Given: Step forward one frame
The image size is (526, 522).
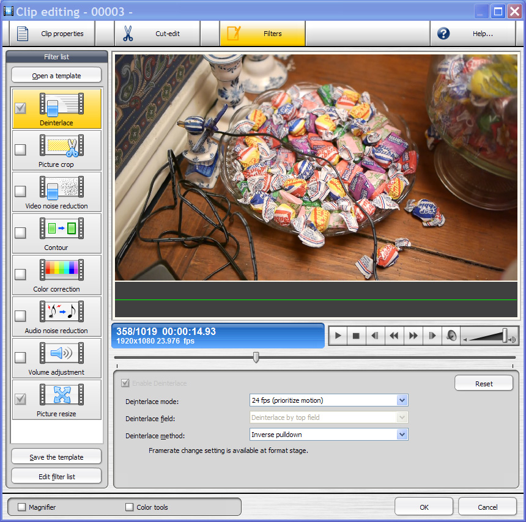Looking at the screenshot, I should pyautogui.click(x=432, y=336).
